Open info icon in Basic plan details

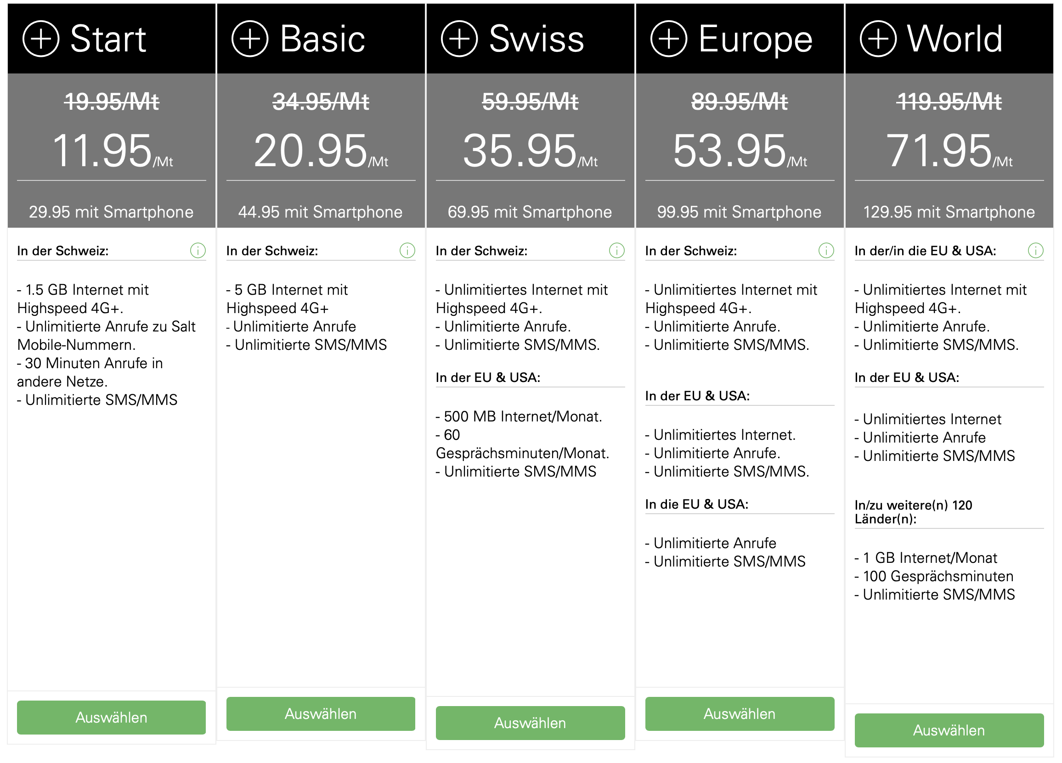point(407,251)
